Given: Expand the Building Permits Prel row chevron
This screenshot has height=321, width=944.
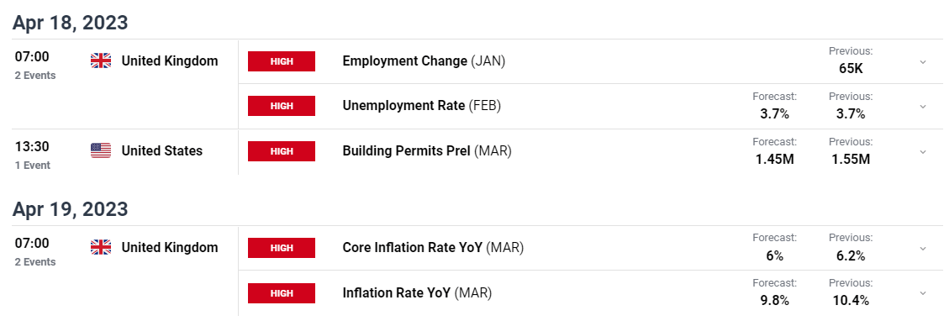Looking at the screenshot, I should tap(923, 152).
